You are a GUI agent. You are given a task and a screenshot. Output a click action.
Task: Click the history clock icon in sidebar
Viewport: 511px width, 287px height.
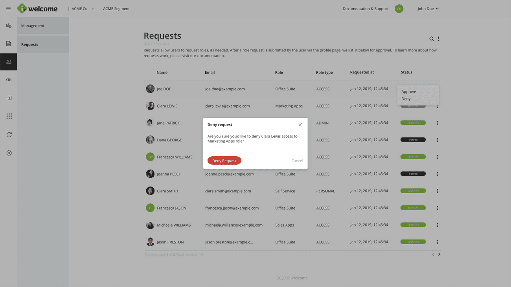click(x=9, y=135)
